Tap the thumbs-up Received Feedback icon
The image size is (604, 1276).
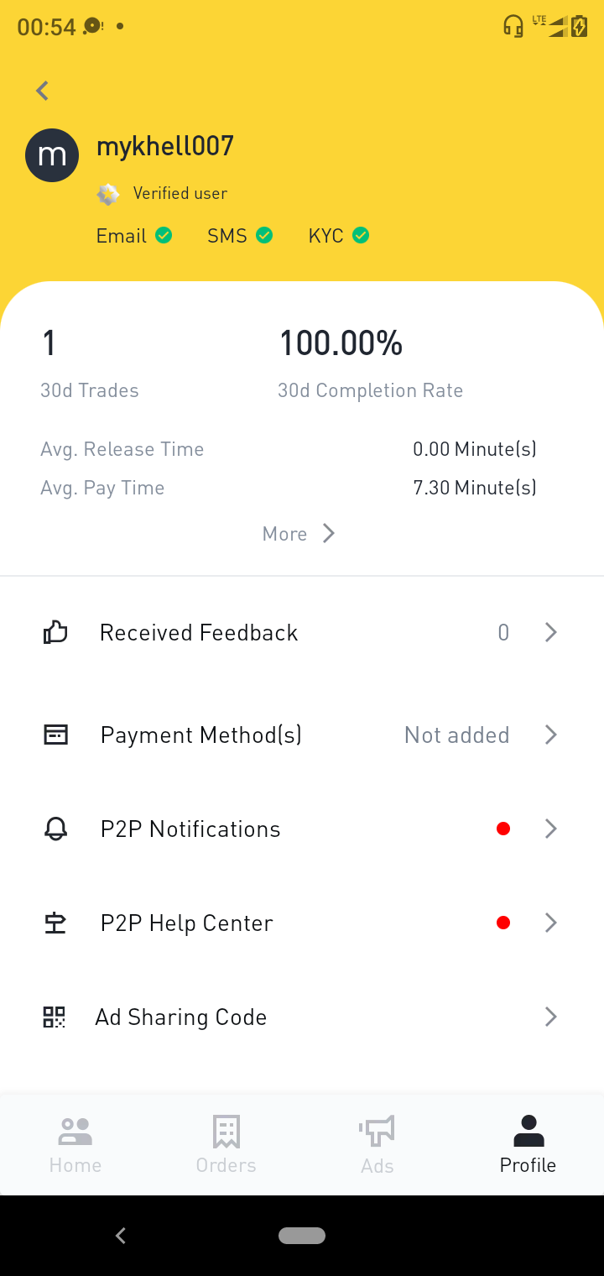(x=55, y=632)
